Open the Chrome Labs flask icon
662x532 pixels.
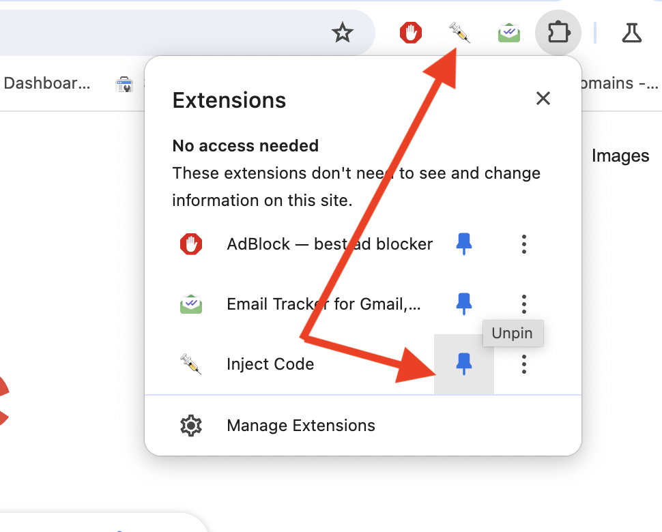click(631, 33)
